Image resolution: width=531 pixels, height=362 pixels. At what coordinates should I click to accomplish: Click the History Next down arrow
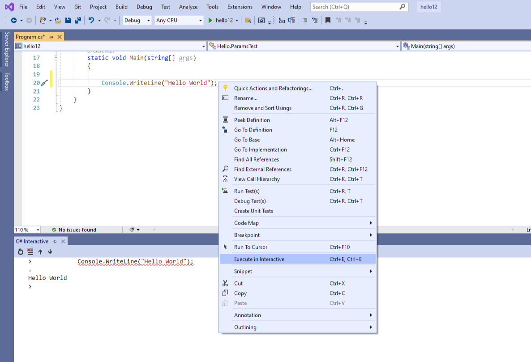(50, 251)
